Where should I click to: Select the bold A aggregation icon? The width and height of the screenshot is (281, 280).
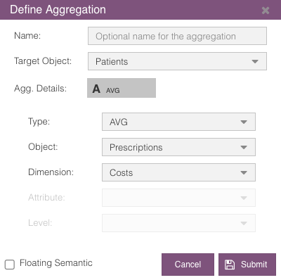[x=96, y=89]
